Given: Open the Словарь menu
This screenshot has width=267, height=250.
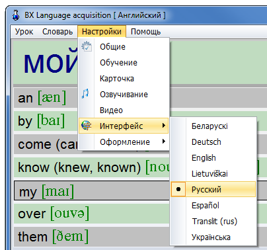Looking at the screenshot, I should [x=57, y=32].
